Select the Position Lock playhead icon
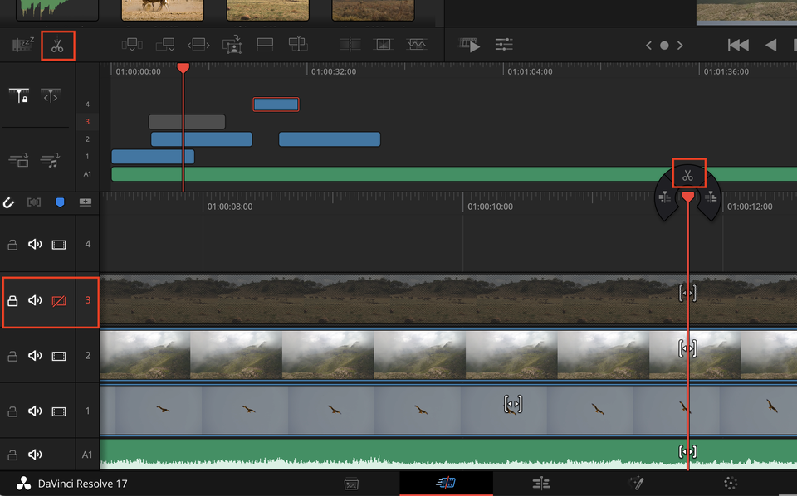Viewport: 797px width, 496px height. tap(18, 95)
